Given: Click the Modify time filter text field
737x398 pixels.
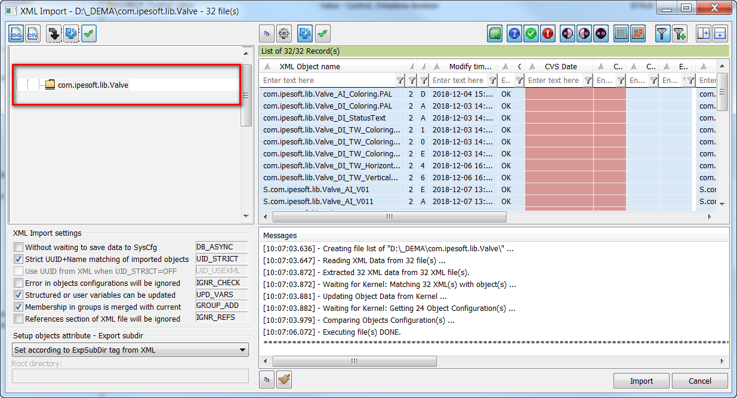Looking at the screenshot, I should [458, 81].
